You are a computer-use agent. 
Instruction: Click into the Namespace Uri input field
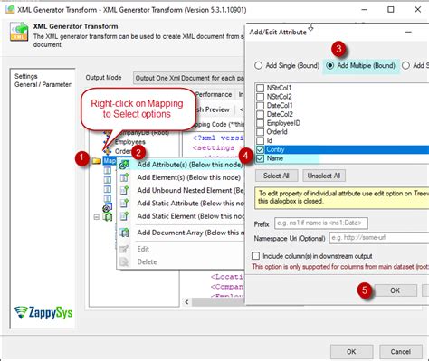pos(379,238)
